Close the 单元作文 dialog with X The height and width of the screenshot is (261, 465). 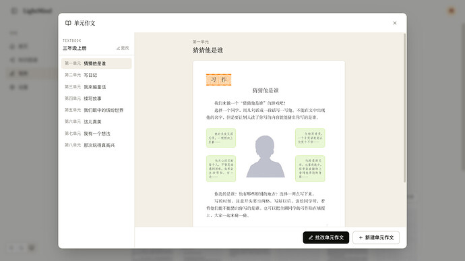pyautogui.click(x=395, y=23)
